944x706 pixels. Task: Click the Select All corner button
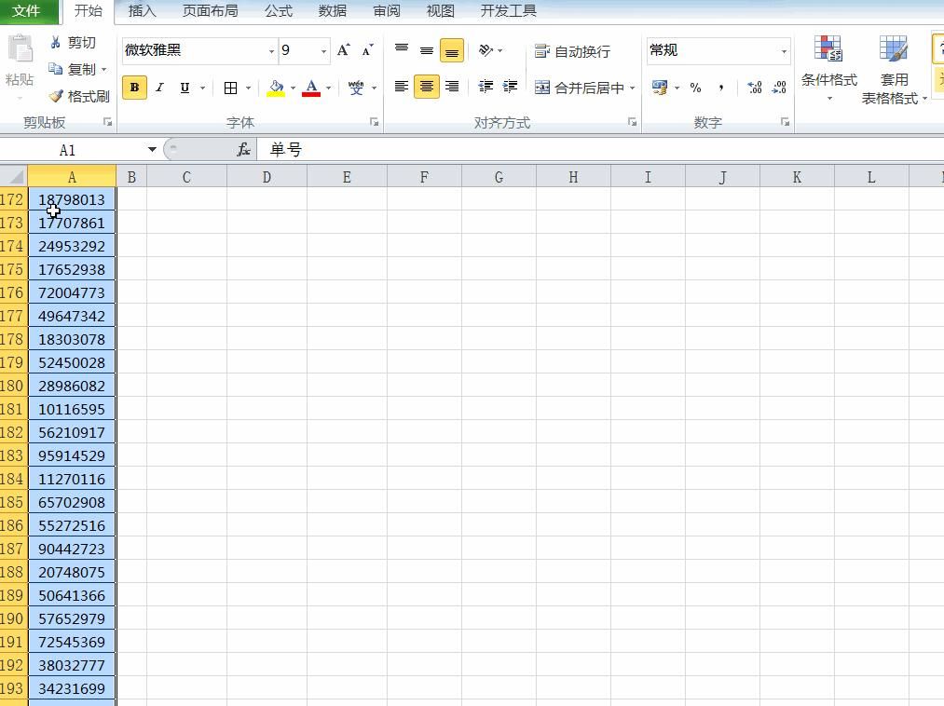pyautogui.click(x=13, y=177)
